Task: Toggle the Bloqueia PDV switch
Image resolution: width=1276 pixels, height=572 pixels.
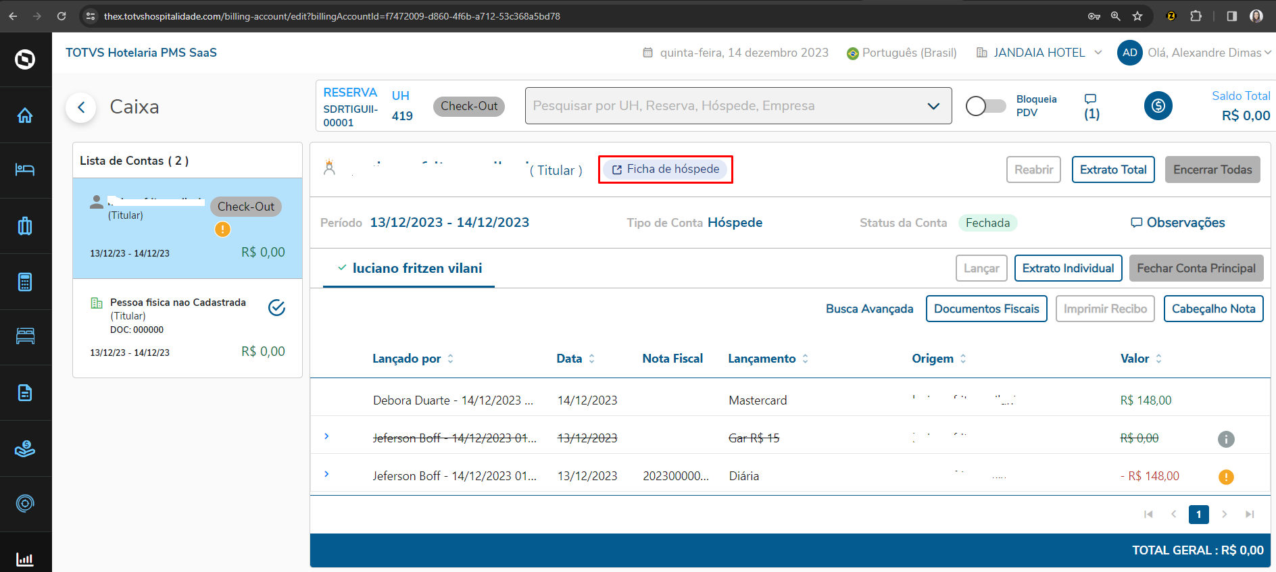Action: (985, 106)
